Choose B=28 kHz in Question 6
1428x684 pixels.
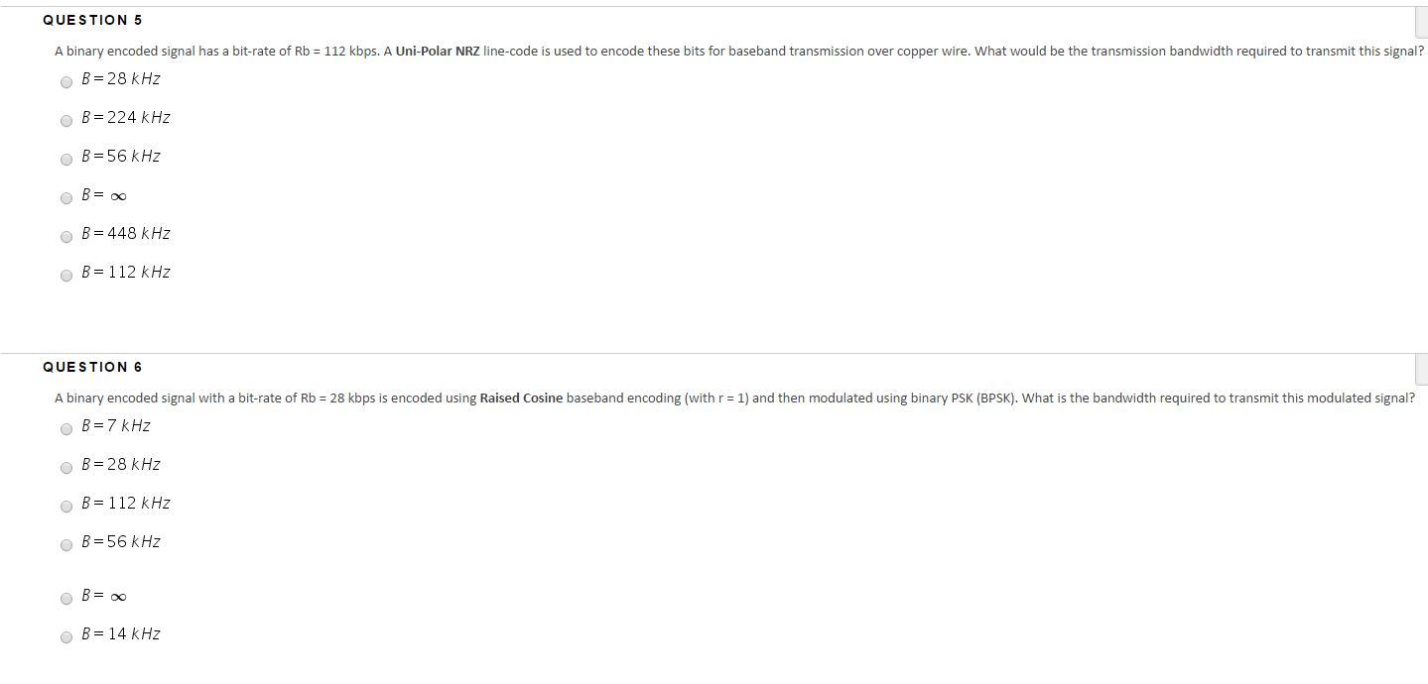66,468
